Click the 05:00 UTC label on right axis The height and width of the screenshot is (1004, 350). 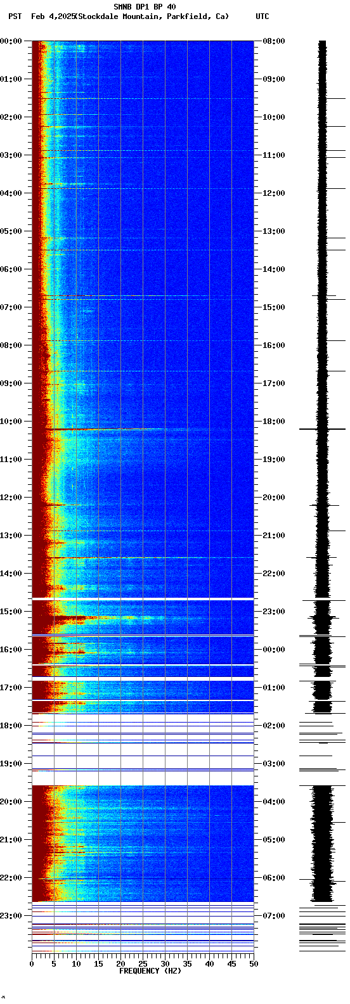274,840
